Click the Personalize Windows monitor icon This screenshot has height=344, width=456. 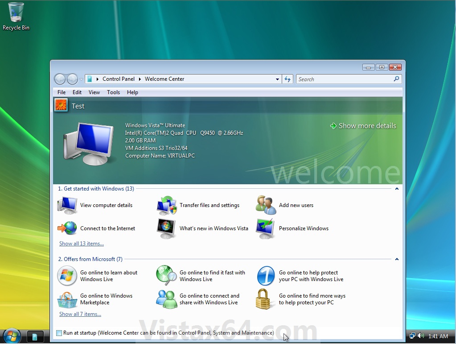pyautogui.click(x=265, y=228)
